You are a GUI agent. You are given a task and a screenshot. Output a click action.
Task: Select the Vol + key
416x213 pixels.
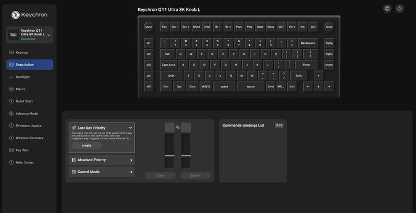click(292, 26)
